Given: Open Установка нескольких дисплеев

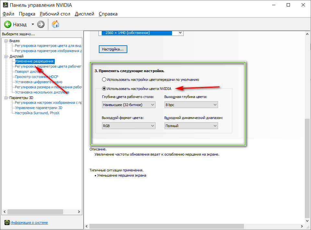Looking at the screenshot, I should (x=42, y=92).
